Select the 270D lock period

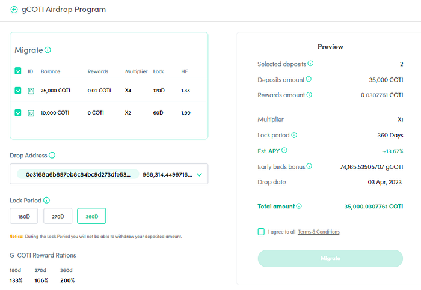pos(58,216)
